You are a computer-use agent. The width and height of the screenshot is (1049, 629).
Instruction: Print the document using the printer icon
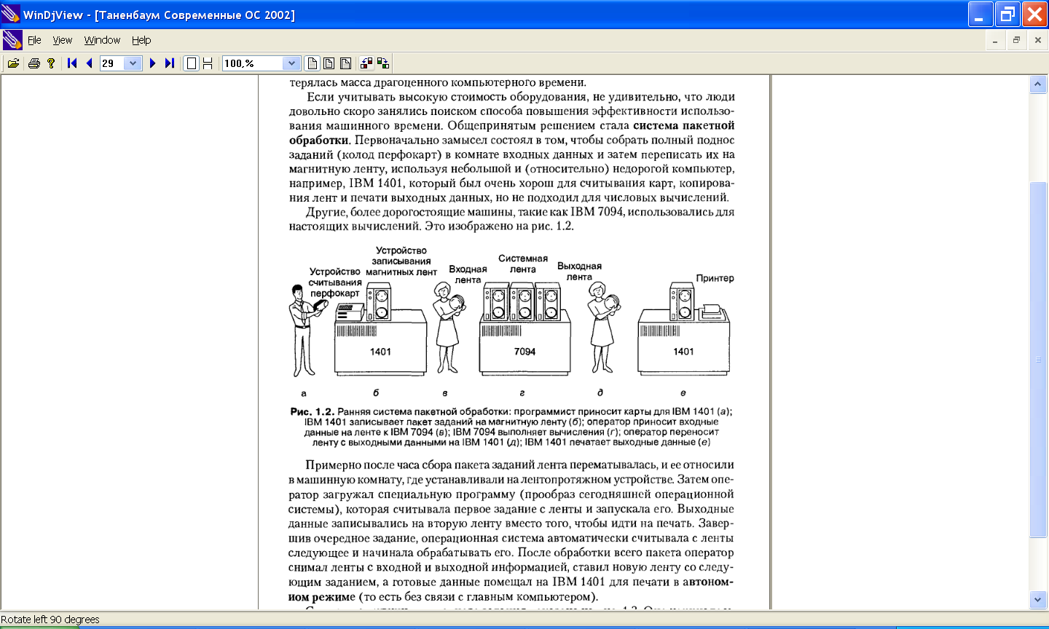[34, 63]
